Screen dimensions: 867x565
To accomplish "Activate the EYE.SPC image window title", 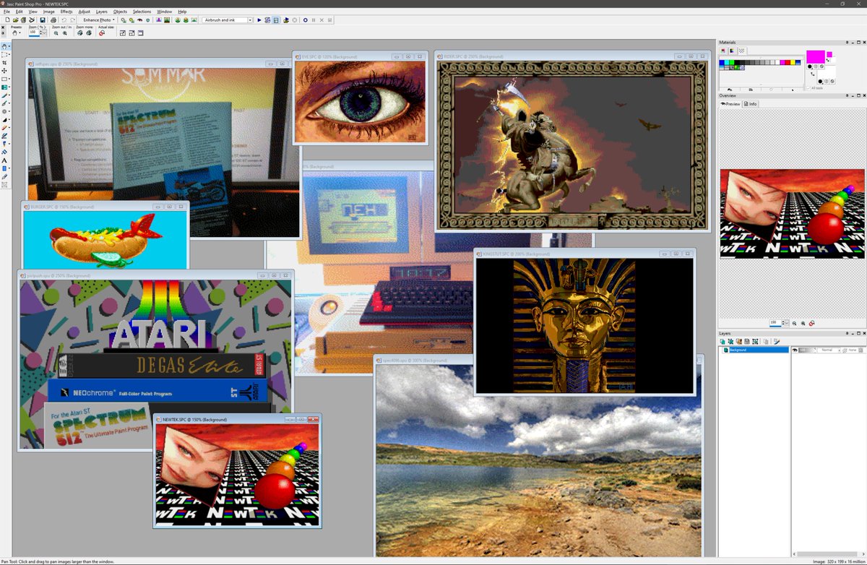I will click(360, 56).
